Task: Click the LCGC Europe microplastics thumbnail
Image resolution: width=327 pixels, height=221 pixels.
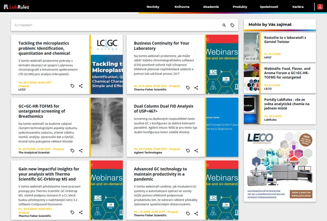Action: (x=107, y=64)
